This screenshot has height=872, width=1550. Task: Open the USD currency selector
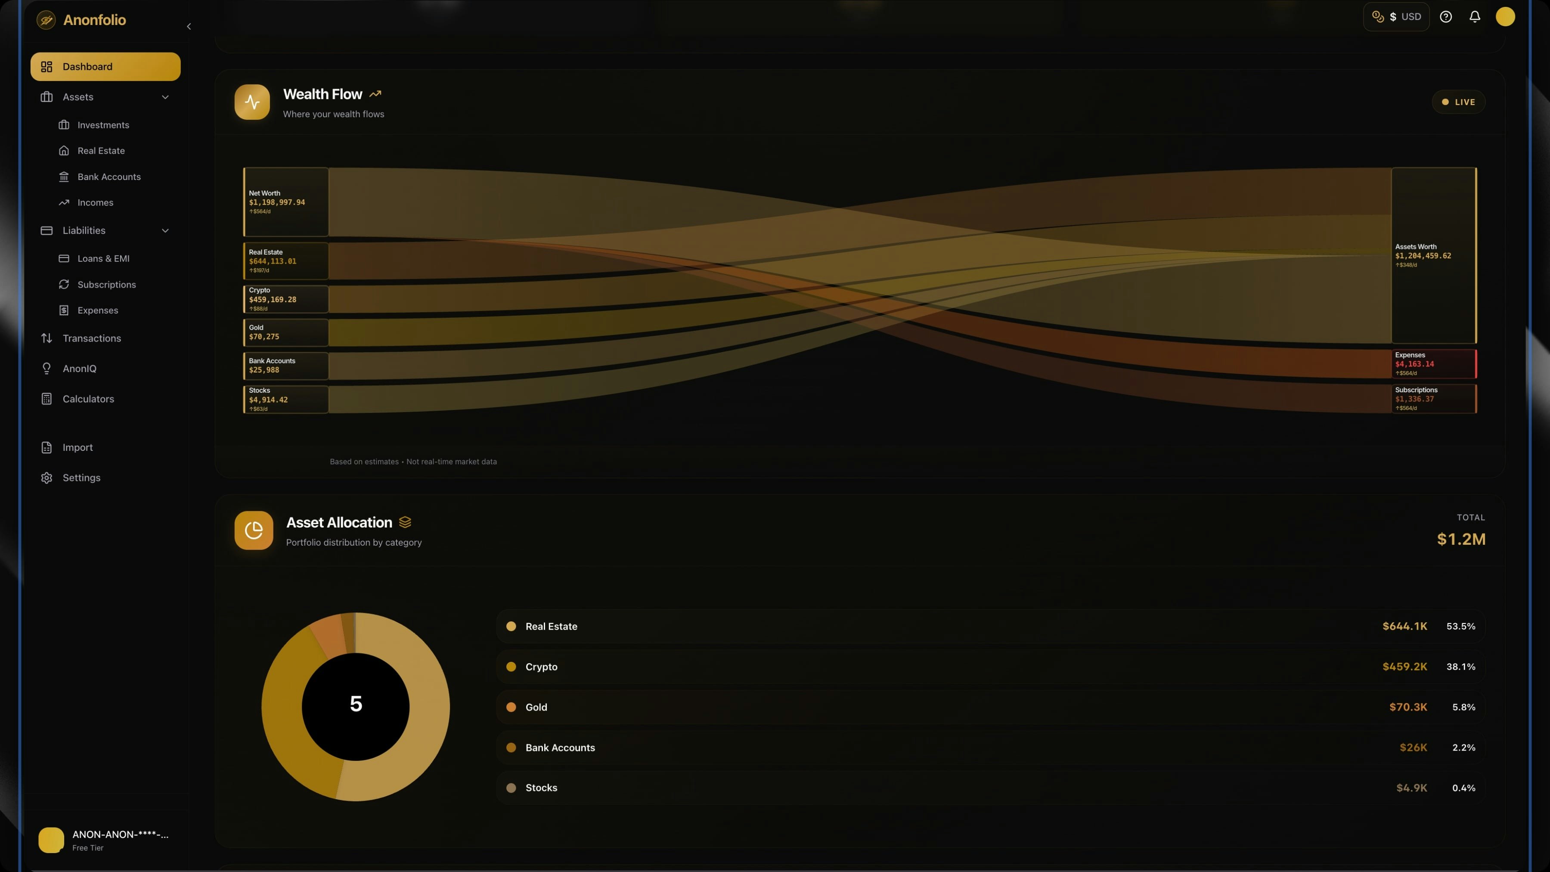(x=1396, y=17)
